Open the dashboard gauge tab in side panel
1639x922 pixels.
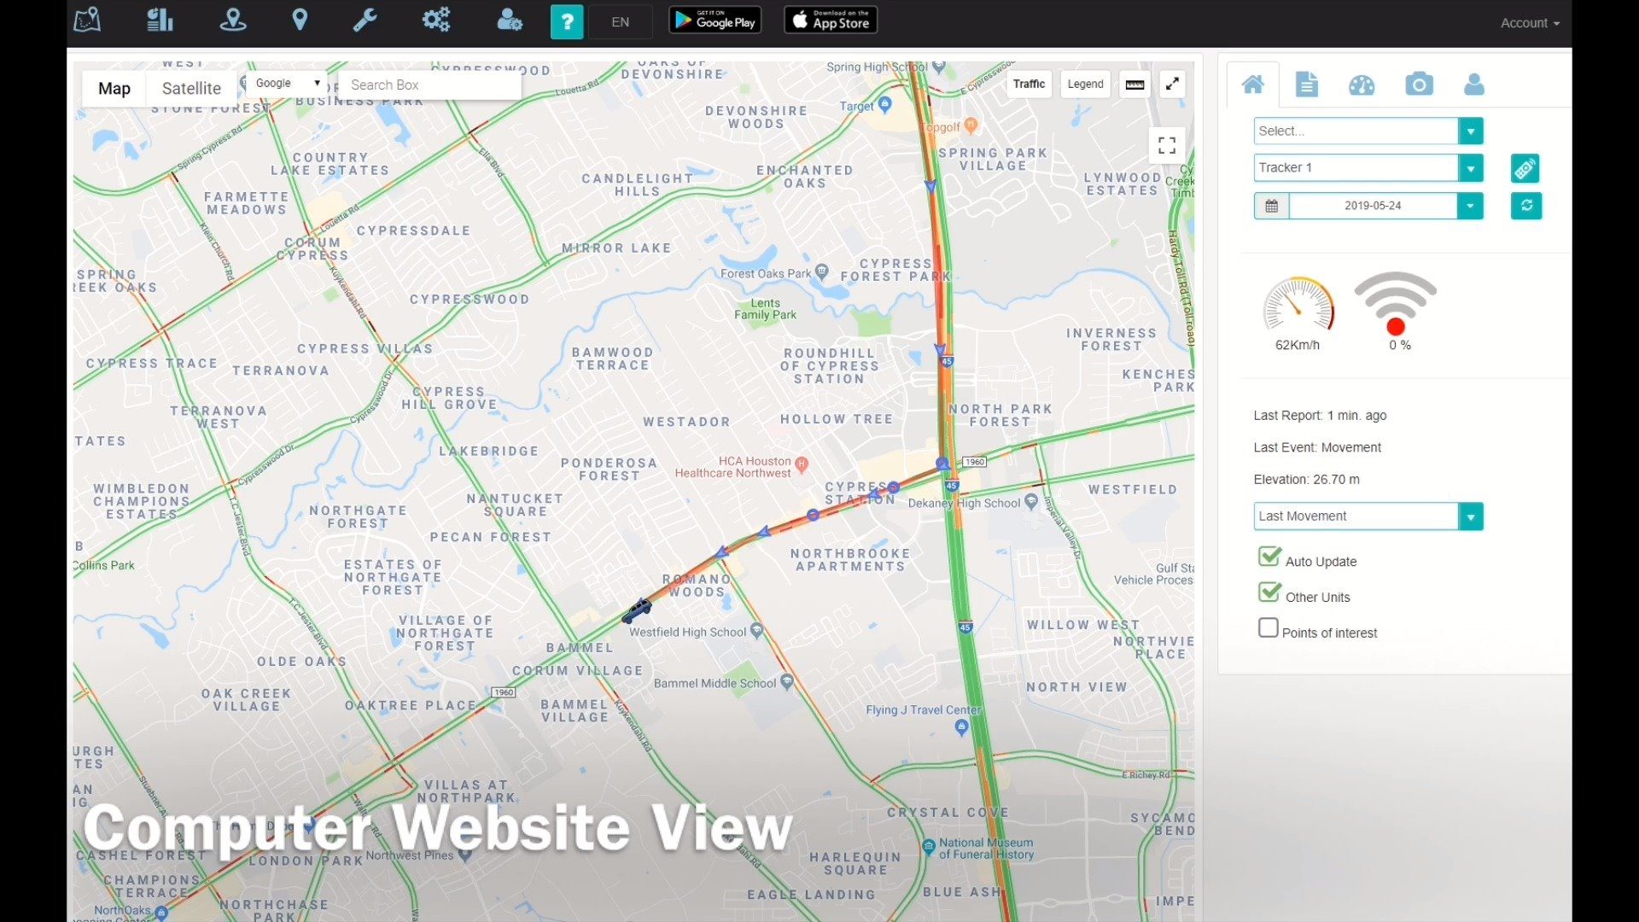pyautogui.click(x=1362, y=85)
